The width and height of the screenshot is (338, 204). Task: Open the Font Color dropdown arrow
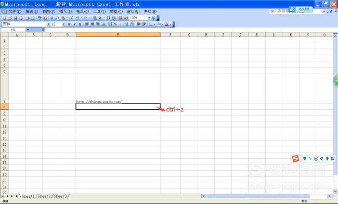(171, 24)
